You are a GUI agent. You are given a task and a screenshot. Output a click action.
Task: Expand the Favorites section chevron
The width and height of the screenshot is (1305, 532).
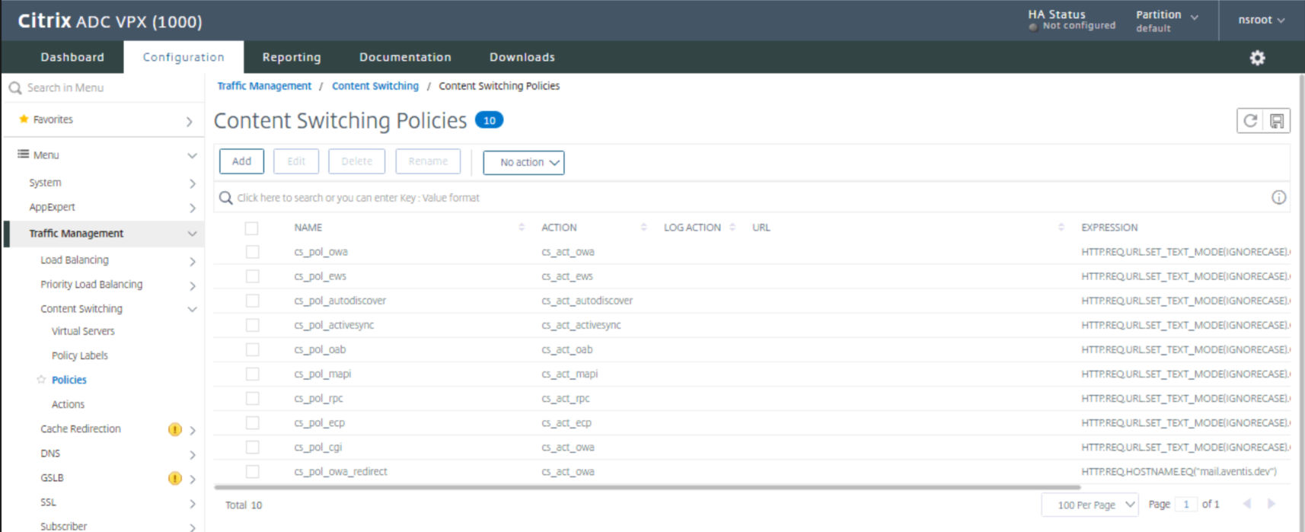[190, 122]
